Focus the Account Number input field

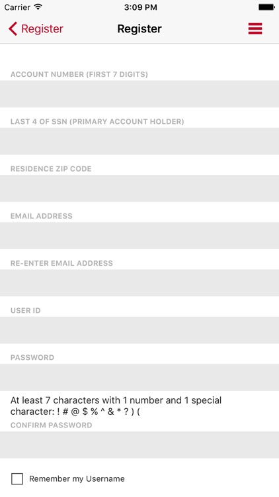[139, 94]
